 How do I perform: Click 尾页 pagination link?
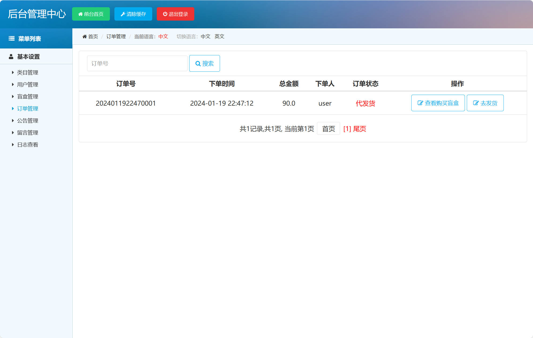tap(360, 129)
